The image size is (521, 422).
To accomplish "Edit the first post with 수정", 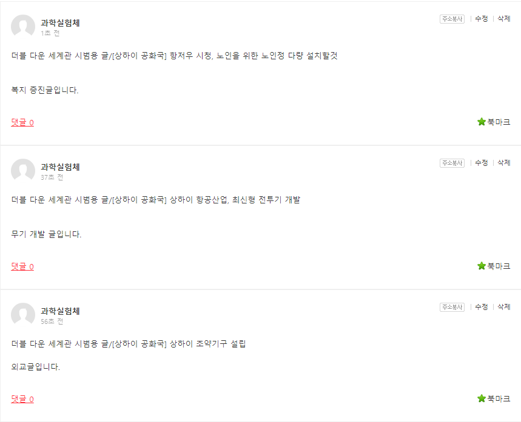I will 481,19.
